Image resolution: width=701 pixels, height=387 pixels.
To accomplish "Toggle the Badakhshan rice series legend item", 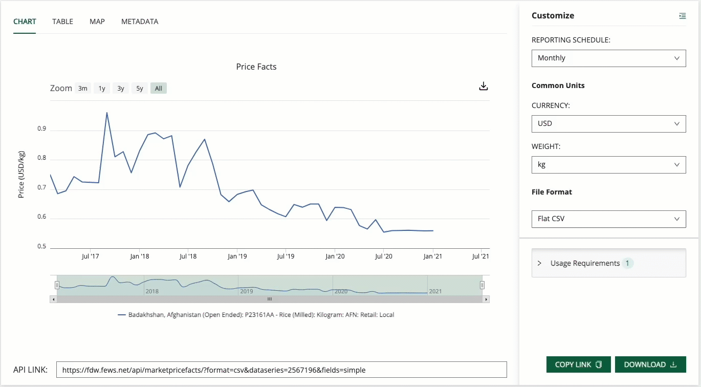I will point(256,315).
